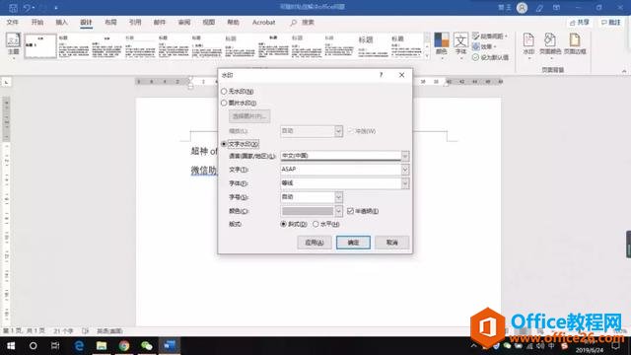Open the Layout tab

pyautogui.click(x=110, y=23)
